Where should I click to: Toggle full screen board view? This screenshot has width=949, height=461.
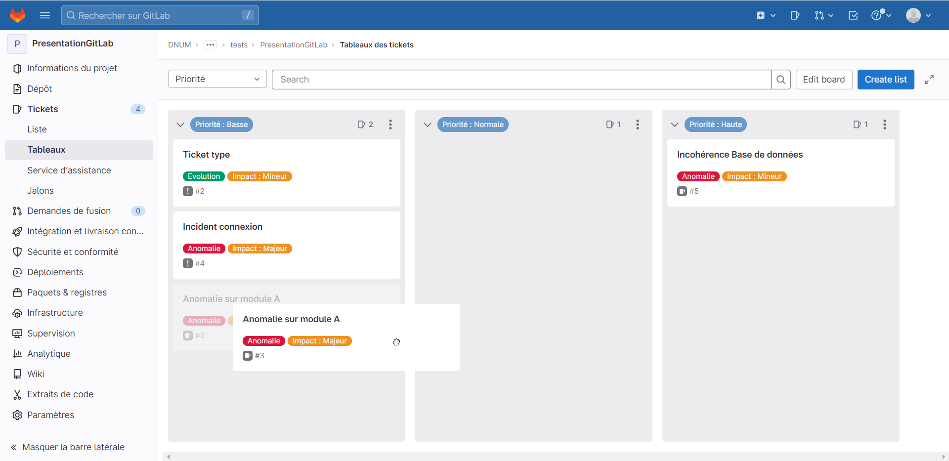click(929, 80)
